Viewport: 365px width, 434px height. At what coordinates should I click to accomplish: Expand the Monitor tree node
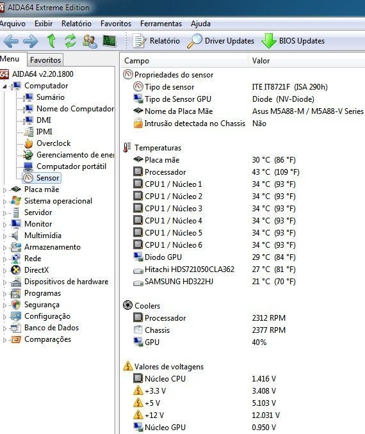(x=4, y=225)
